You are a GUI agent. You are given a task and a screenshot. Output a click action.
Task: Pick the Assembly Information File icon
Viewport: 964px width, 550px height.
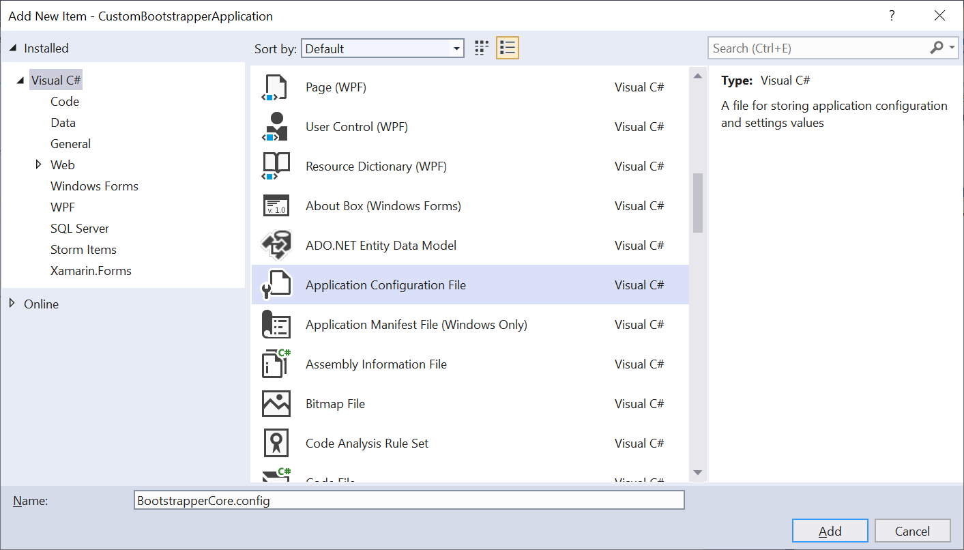click(x=276, y=364)
